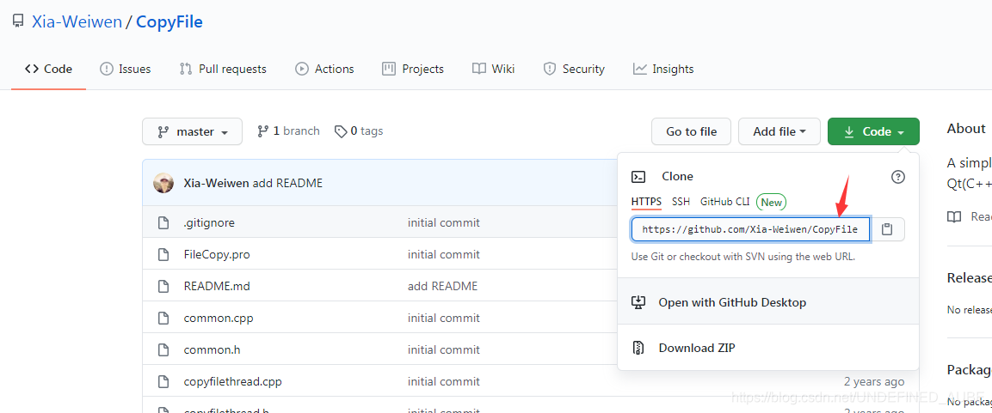
Task: Click the Xia-Weiwen avatar thumbnail
Action: [163, 183]
